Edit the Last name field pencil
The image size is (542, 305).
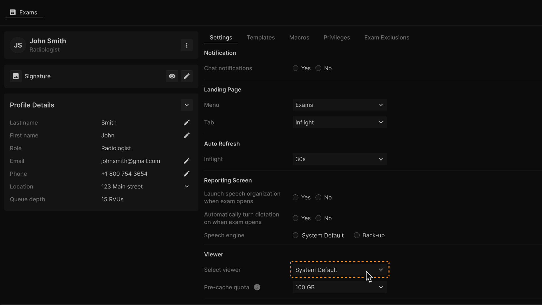coord(187,123)
